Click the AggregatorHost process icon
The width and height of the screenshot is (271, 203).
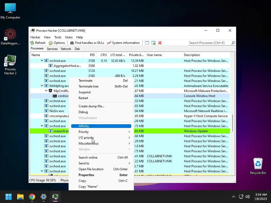point(50,66)
